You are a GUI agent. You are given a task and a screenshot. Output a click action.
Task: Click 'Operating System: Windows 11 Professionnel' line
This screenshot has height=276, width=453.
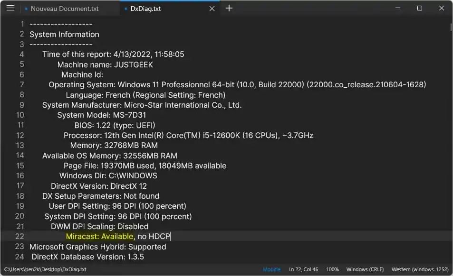(x=237, y=85)
